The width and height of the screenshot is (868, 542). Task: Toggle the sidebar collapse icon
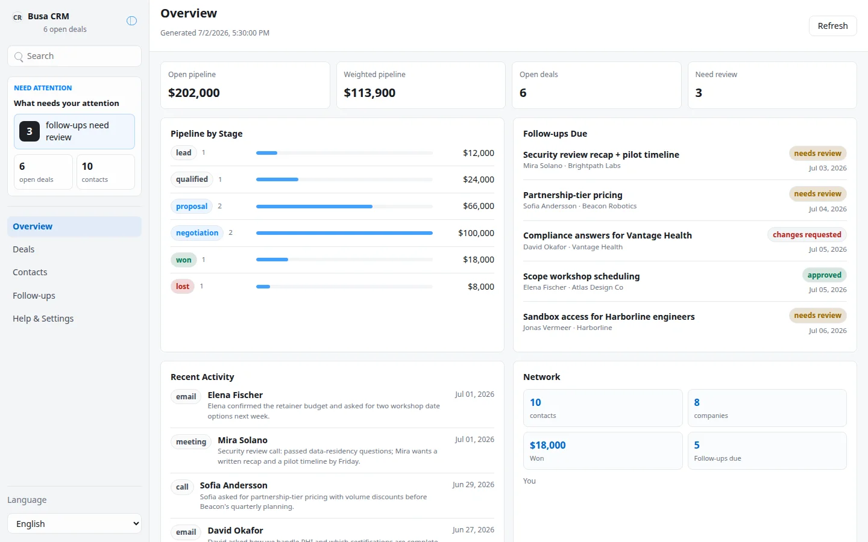[131, 21]
